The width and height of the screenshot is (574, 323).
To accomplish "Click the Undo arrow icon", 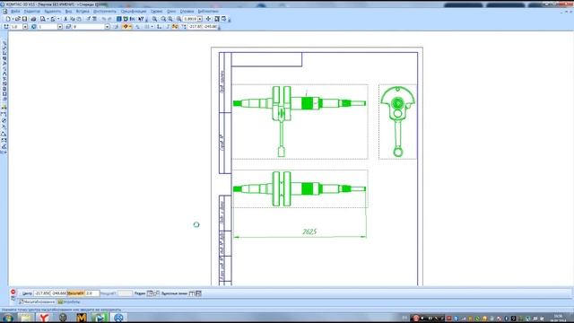I will pyautogui.click(x=104, y=19).
